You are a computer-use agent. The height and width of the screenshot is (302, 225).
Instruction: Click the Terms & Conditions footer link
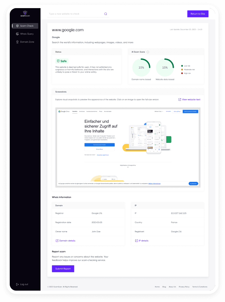200,287
